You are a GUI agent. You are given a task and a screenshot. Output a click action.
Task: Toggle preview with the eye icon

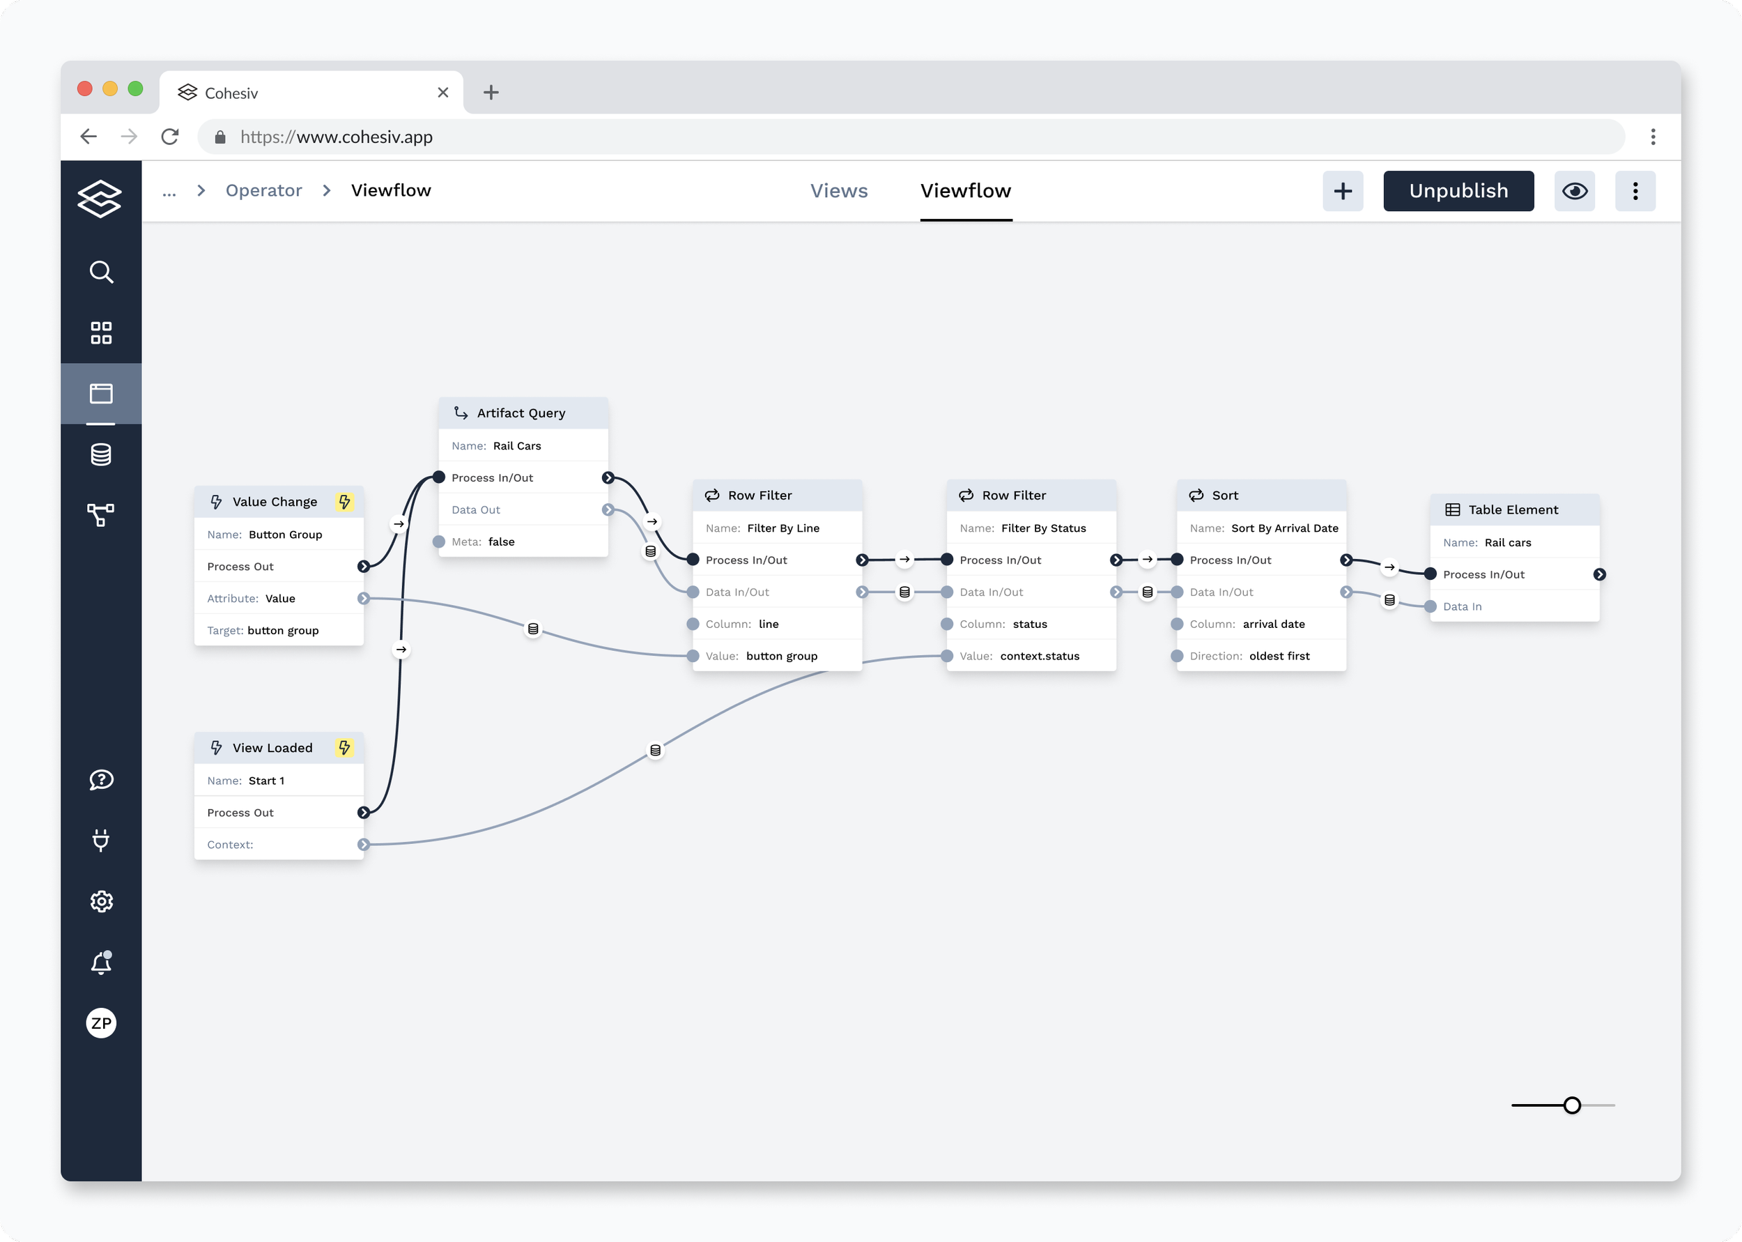[1574, 191]
